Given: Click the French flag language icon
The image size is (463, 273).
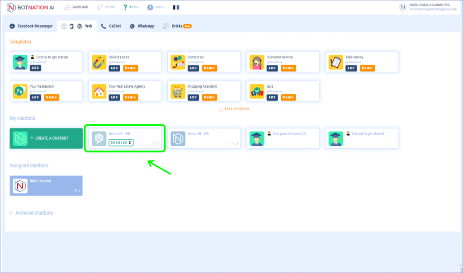Looking at the screenshot, I should point(176,7).
